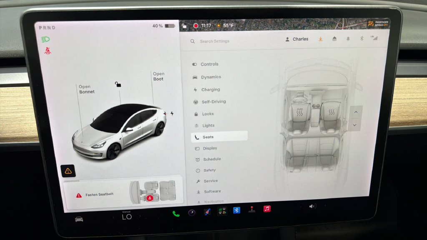427x240 pixels.
Task: Tap the Bluetooth status icon in header
Action: pyautogui.click(x=362, y=39)
